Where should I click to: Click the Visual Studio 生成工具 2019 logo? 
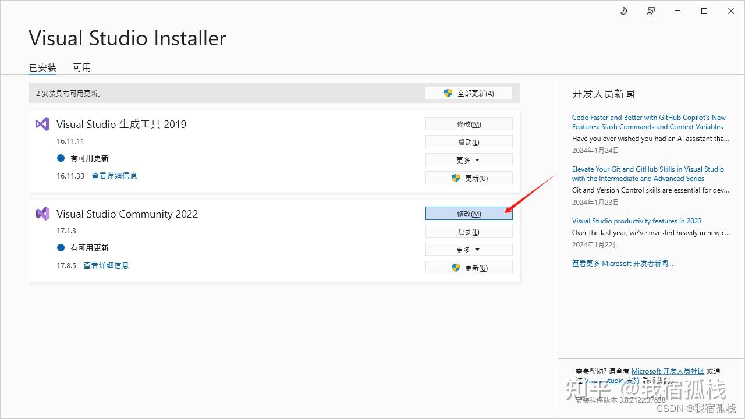(41, 123)
